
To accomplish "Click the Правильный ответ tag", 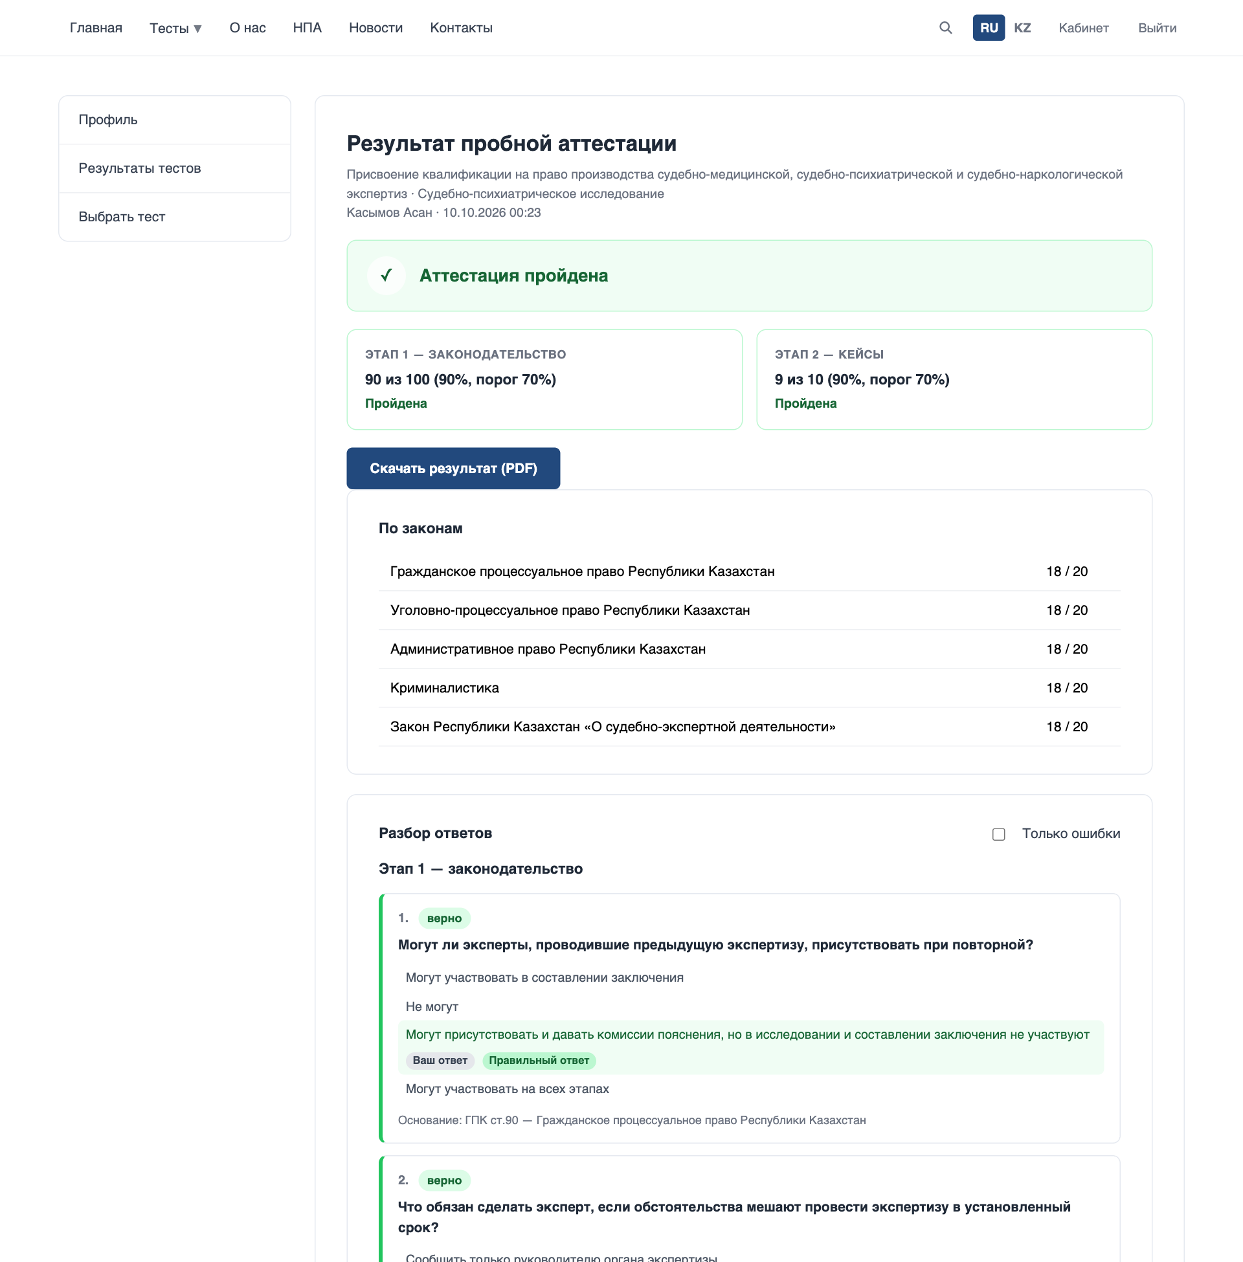I will (539, 1061).
